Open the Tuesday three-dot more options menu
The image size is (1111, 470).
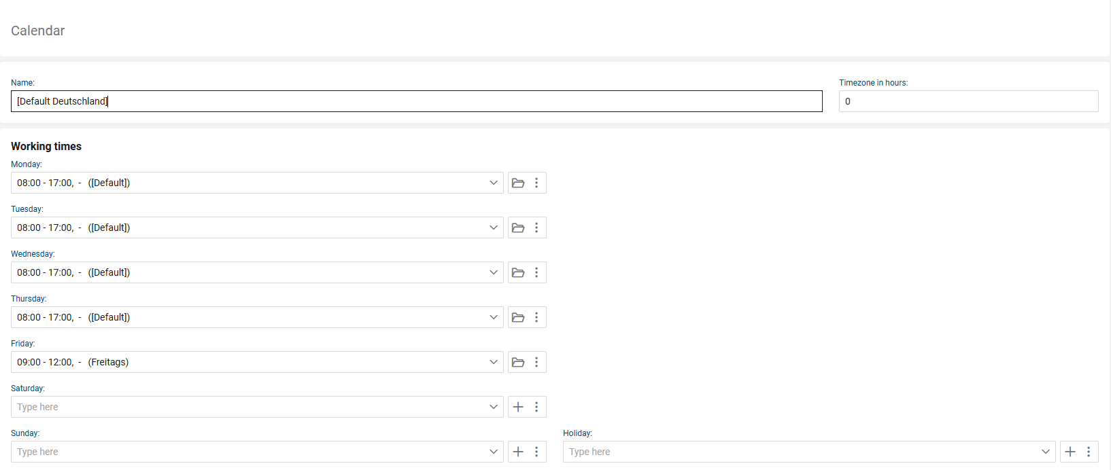(536, 228)
